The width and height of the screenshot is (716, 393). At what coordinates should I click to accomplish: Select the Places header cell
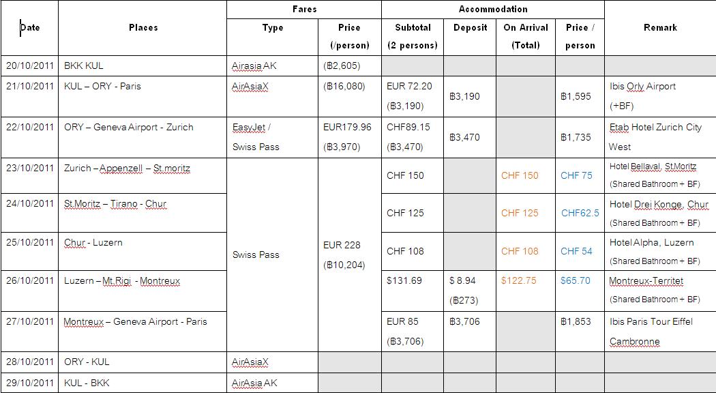(x=143, y=28)
